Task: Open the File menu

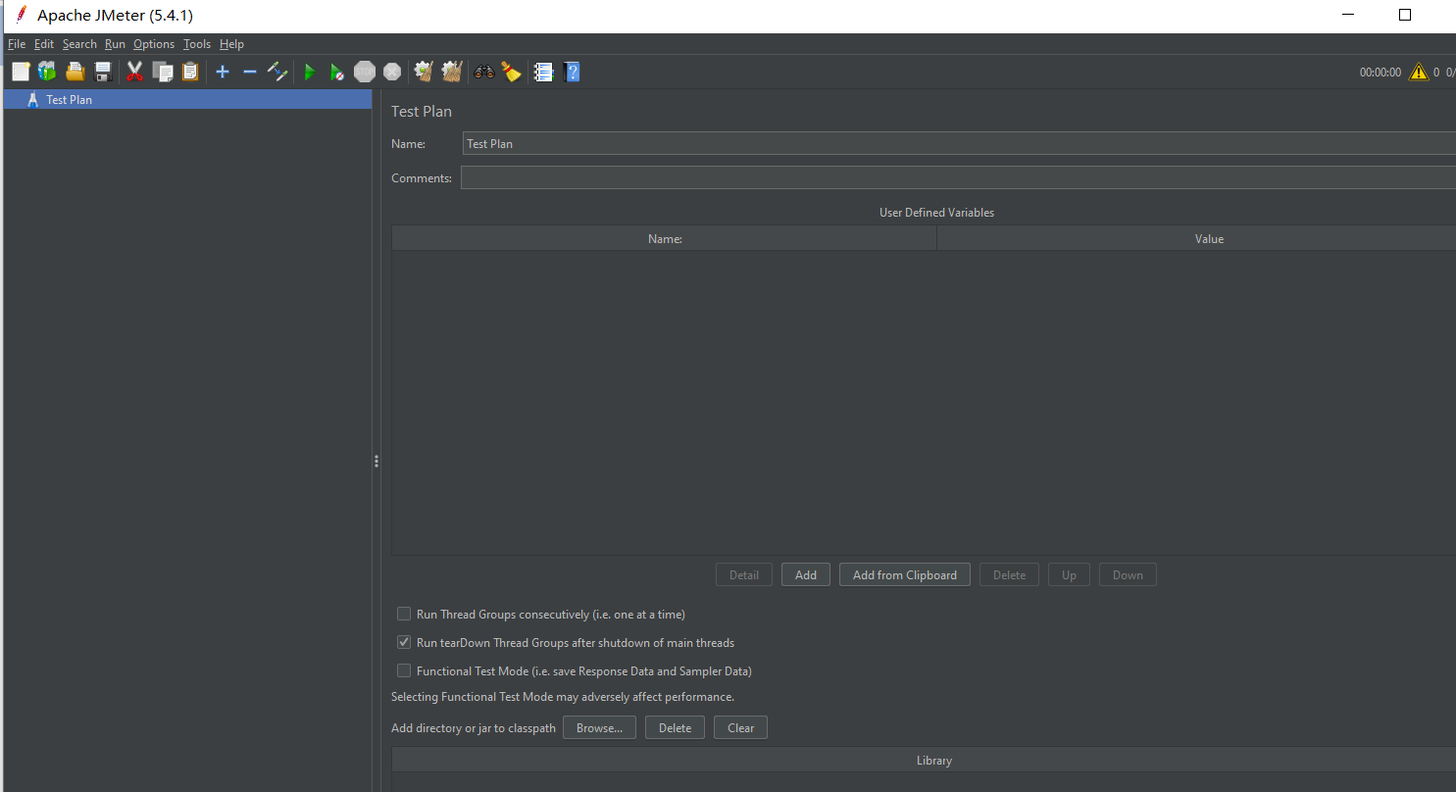Action: pos(17,44)
